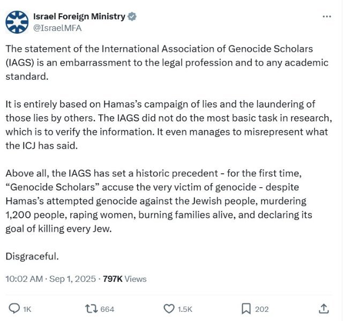This screenshot has height=321, width=352.
Task: Click the share upload arrow icon
Action: coord(324,309)
